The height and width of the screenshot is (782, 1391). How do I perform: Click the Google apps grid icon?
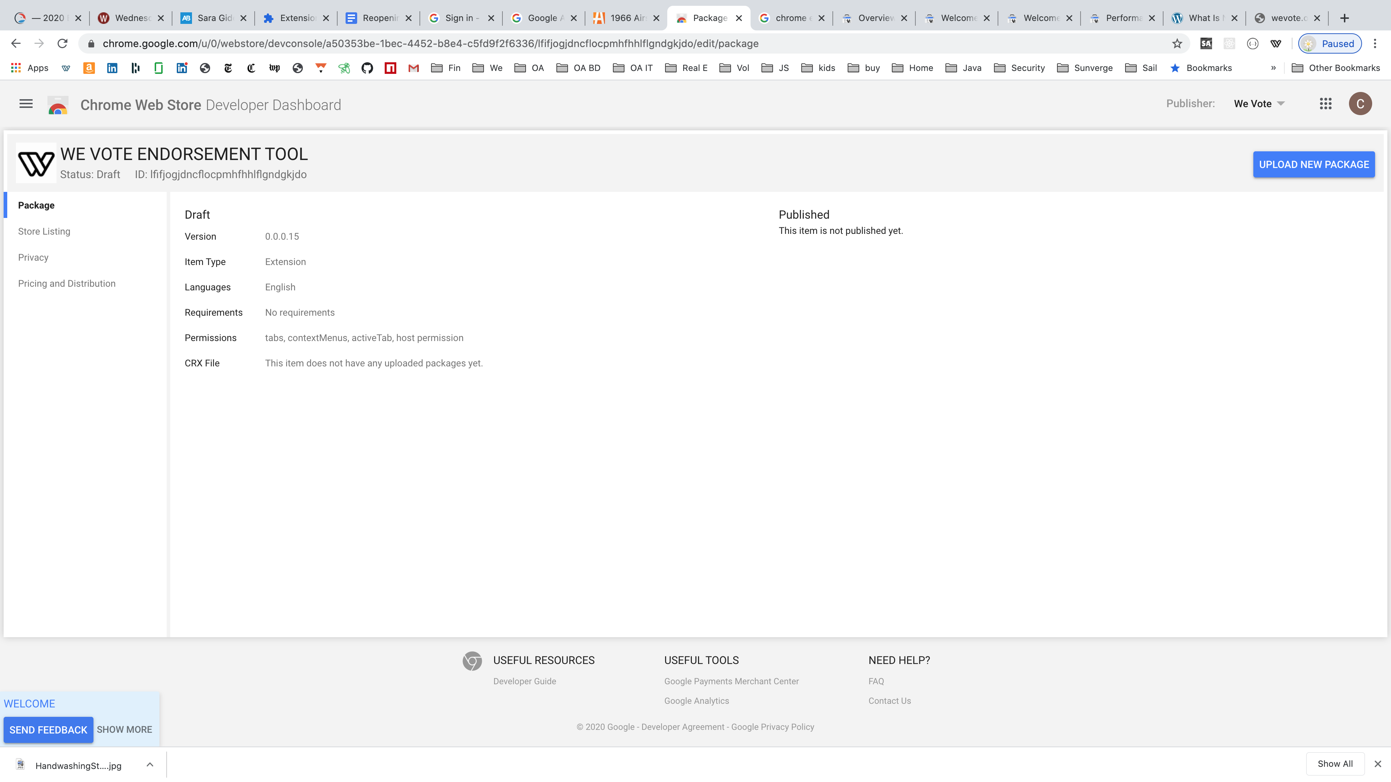1325,104
